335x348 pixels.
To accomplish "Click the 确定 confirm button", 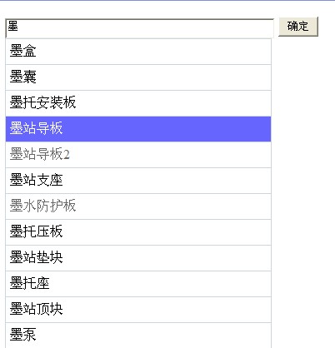I will (298, 27).
